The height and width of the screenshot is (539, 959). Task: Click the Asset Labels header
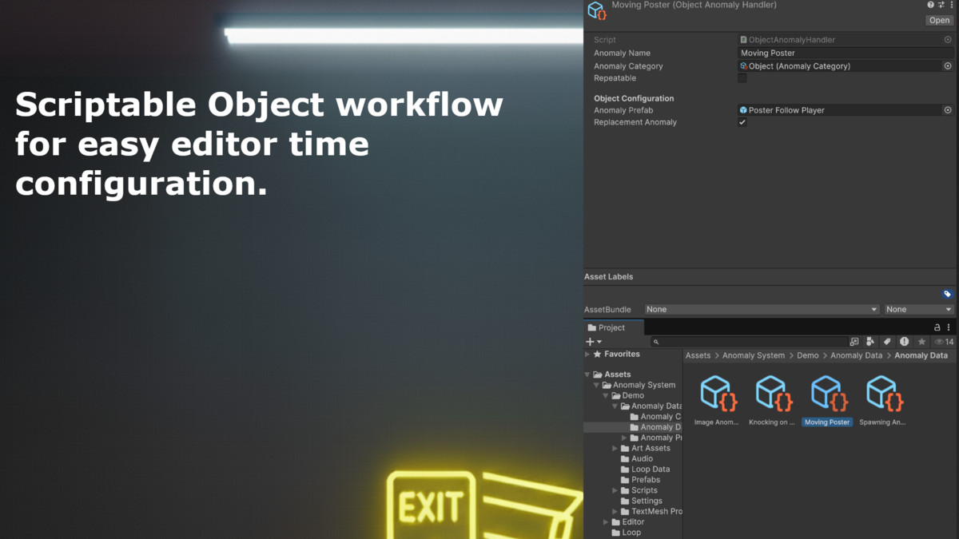pos(608,277)
